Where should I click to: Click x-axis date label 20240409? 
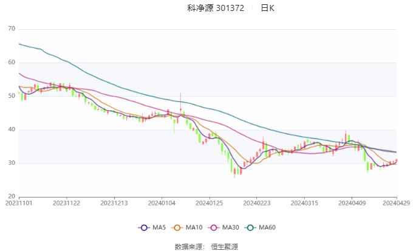tap(352, 203)
